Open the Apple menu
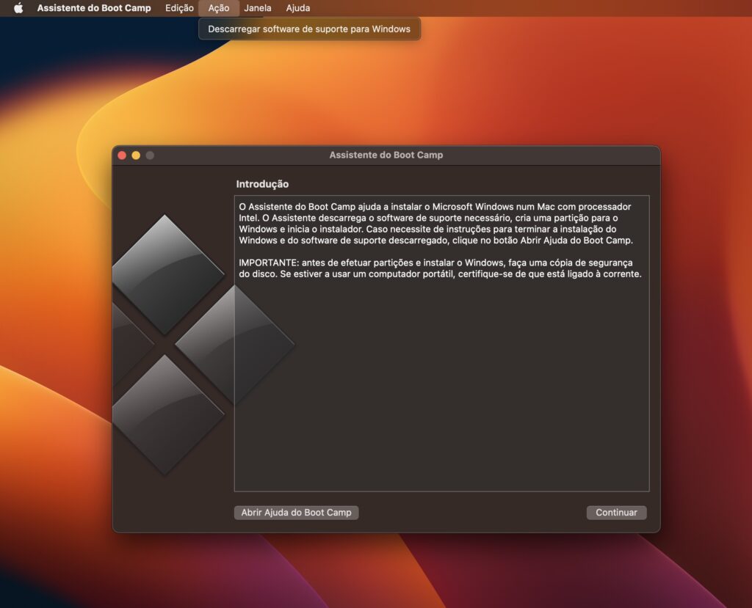Image resolution: width=752 pixels, height=608 pixels. pyautogui.click(x=18, y=8)
